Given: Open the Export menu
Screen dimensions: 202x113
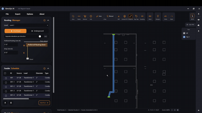Looking at the screenshot, I should coord(18,14).
